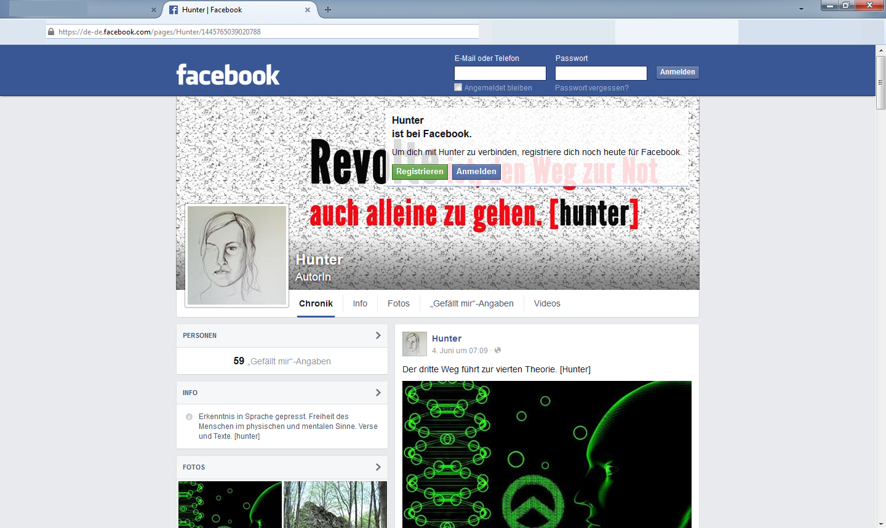Open the green DNA photo thumbnail in Fotos
The height and width of the screenshot is (528, 886).
tap(230, 505)
